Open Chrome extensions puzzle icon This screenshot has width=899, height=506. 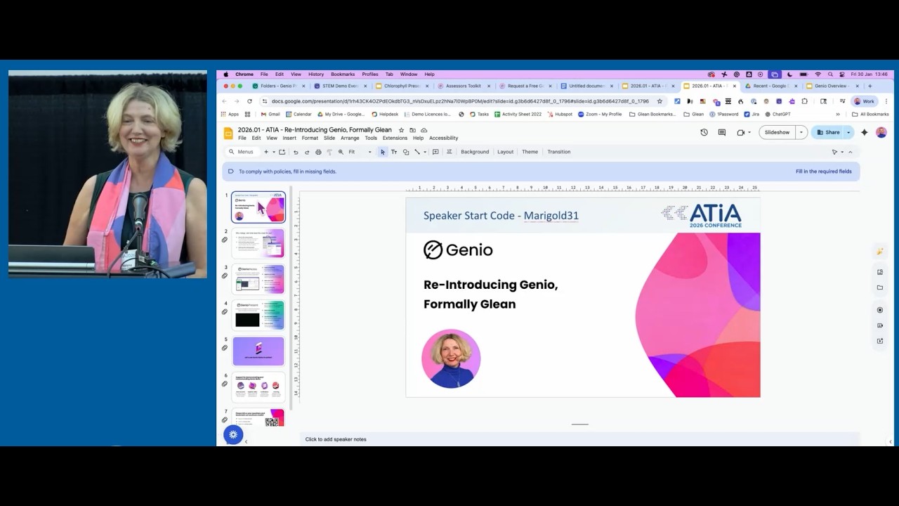pos(804,101)
